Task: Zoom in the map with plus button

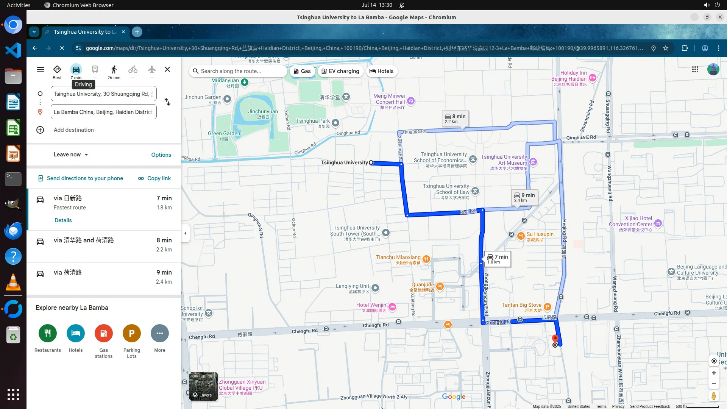Action: point(714,373)
